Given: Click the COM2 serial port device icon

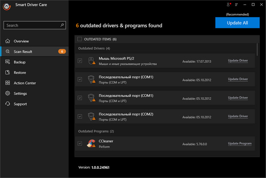Looking at the screenshot, I should tap(91, 116).
